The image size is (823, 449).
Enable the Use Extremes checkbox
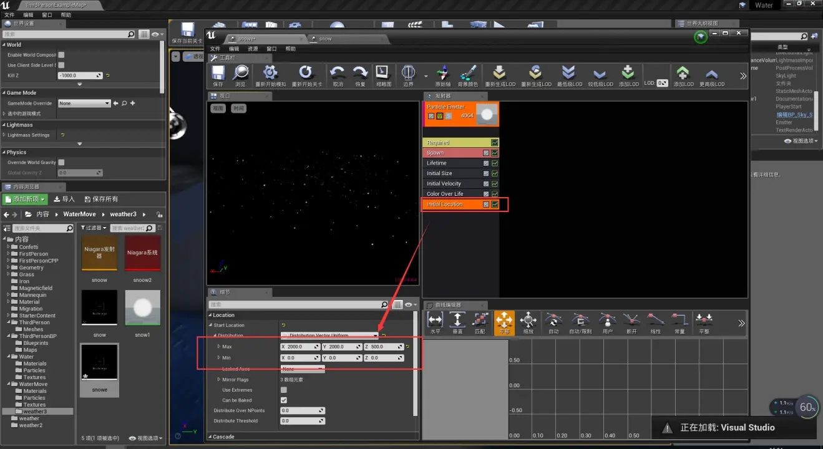tap(284, 390)
